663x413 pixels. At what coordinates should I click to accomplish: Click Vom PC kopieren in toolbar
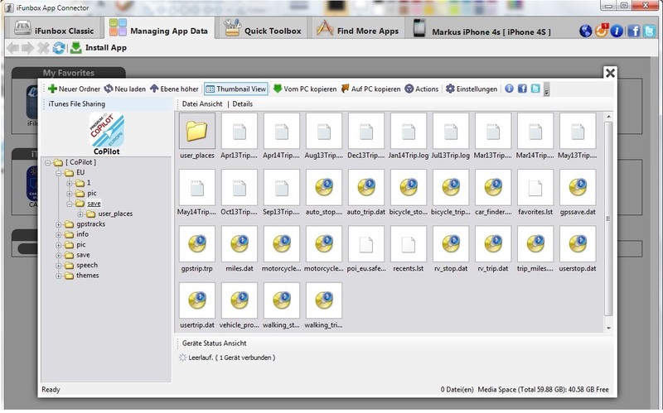tap(302, 89)
